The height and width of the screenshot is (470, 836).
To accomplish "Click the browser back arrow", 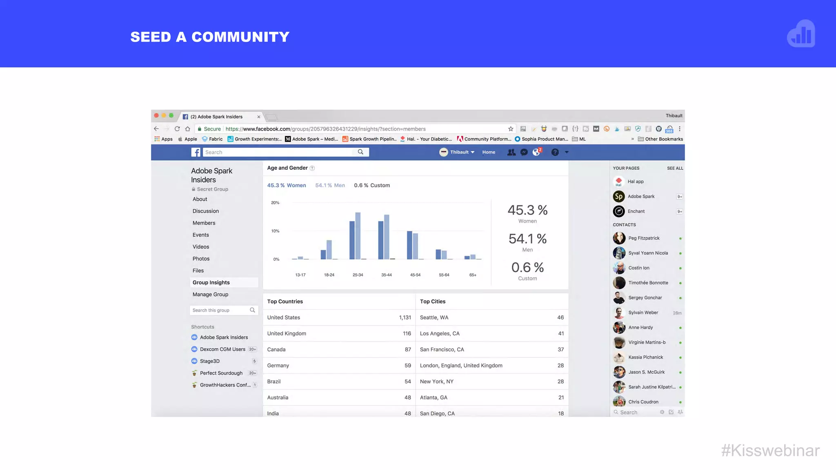I will (156, 129).
